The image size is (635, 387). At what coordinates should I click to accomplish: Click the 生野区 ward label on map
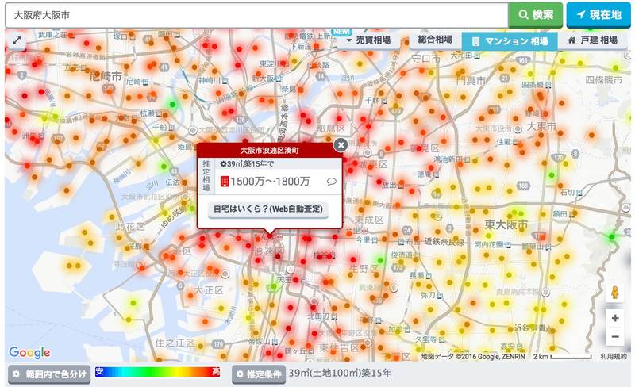tap(364, 268)
